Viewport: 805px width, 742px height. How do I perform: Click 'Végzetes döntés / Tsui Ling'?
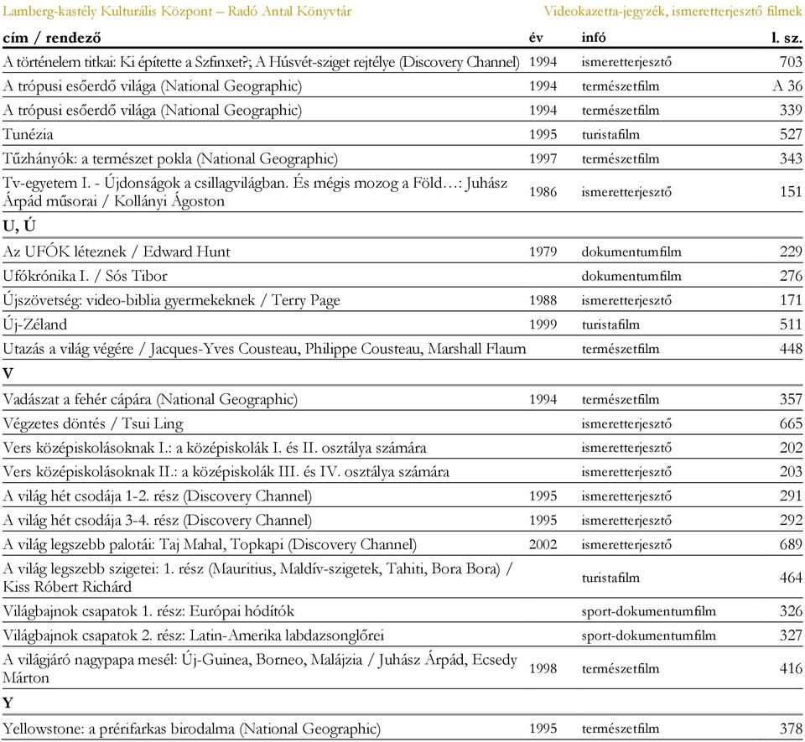coord(93,424)
